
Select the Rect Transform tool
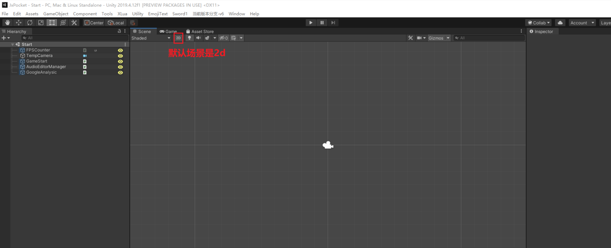pos(52,23)
